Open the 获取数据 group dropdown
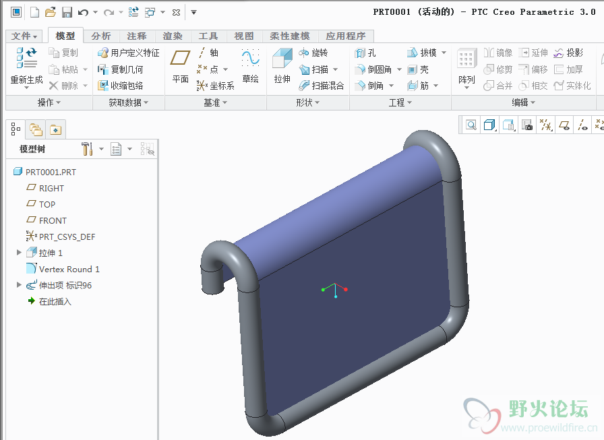This screenshot has height=440, width=604. [128, 102]
